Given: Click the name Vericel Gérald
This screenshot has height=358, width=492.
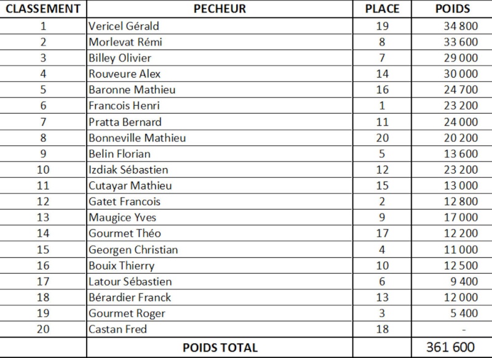Looking at the screenshot, I should point(124,26).
